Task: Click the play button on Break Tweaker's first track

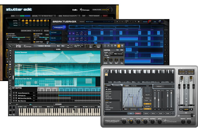Action: click(x=70, y=33)
